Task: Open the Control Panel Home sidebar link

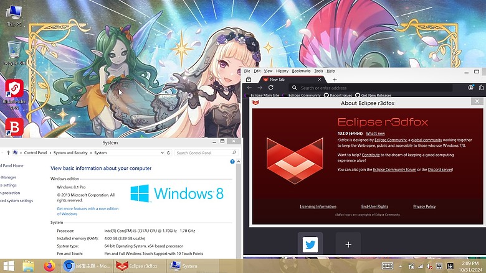Action: pos(11,165)
